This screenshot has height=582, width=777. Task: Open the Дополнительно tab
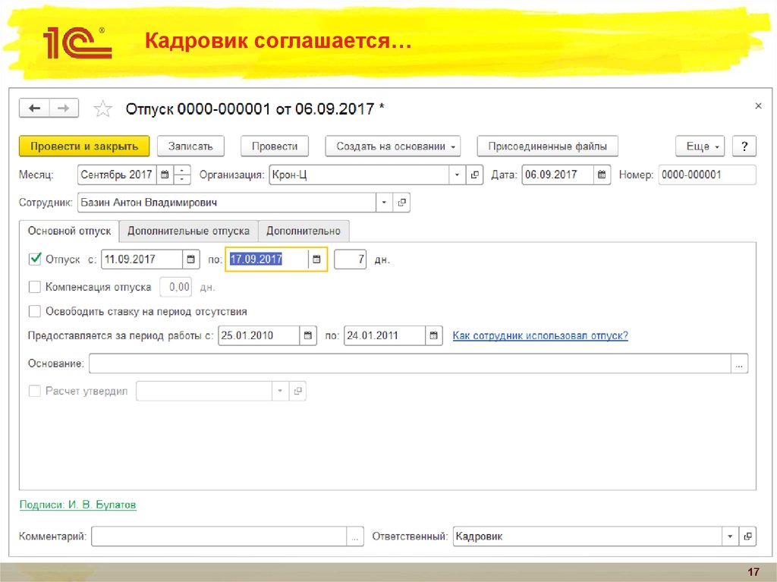click(x=304, y=231)
